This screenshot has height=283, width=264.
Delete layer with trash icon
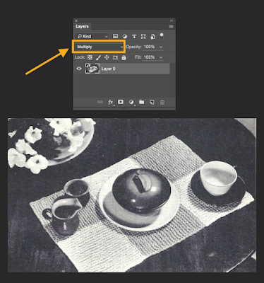162,102
